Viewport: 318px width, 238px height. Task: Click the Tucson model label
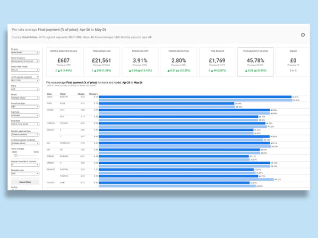64,123
